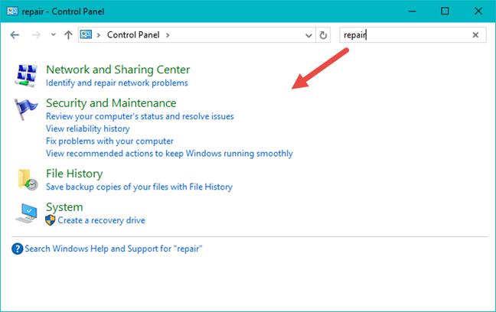Click the help question mark icon
The width and height of the screenshot is (496, 312).
tap(18, 249)
